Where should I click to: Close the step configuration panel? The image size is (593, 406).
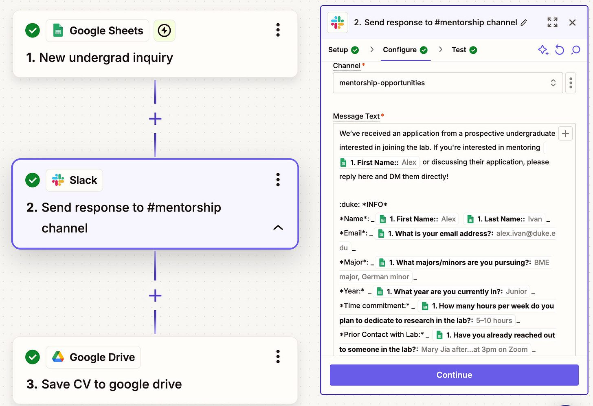point(572,22)
